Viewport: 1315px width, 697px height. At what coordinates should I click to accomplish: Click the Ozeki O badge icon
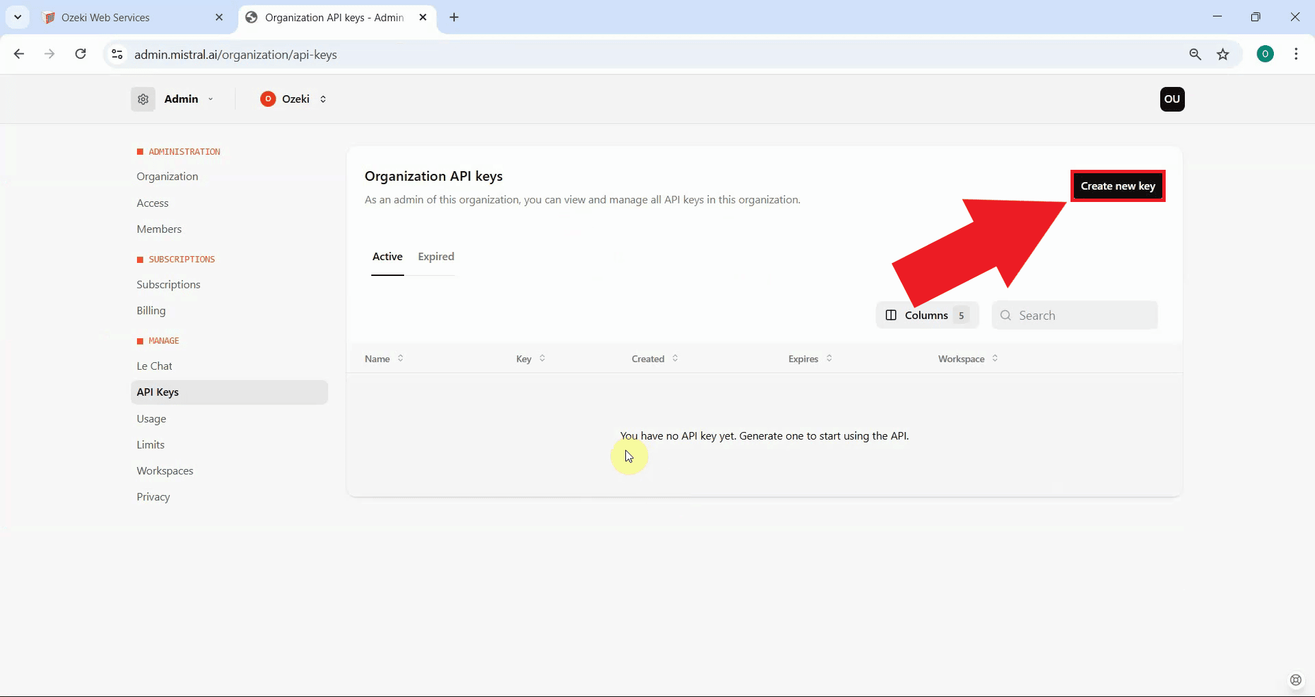[268, 99]
